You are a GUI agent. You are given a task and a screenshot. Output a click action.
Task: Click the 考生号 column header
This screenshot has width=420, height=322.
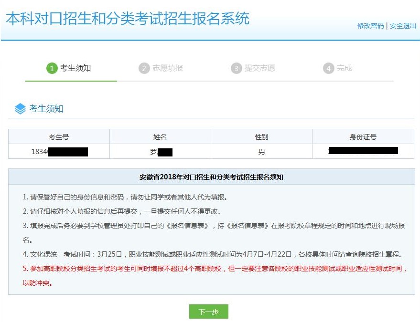tap(59, 137)
